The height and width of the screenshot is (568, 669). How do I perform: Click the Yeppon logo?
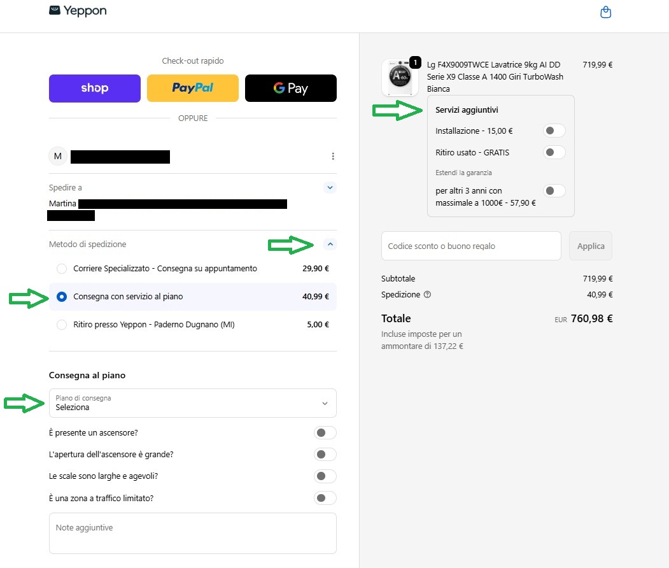click(x=78, y=11)
